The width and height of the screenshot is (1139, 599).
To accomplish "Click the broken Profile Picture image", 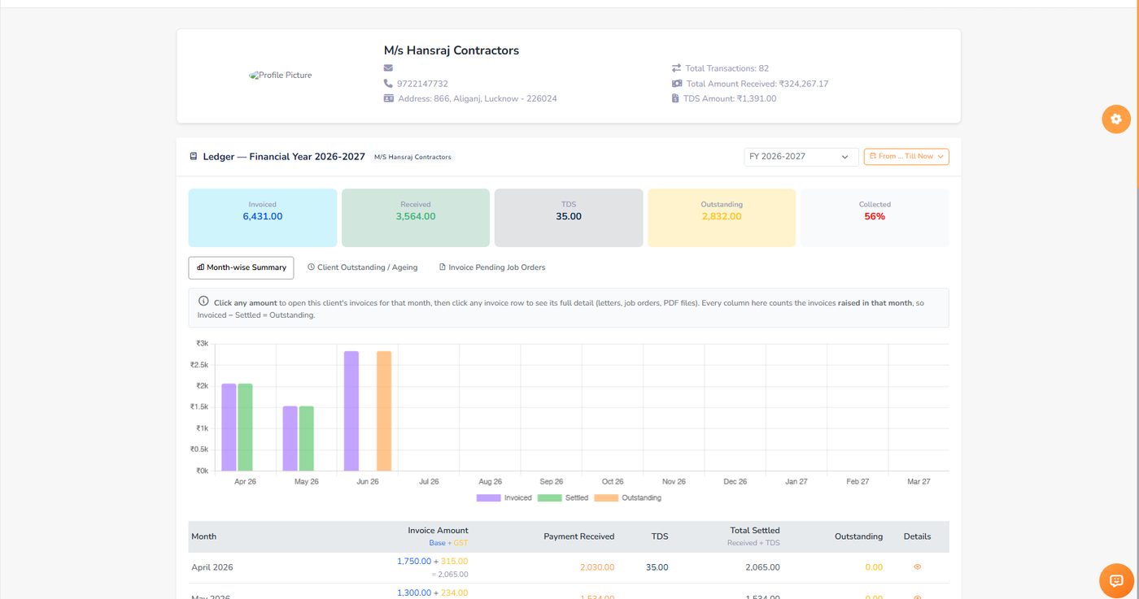I will (x=281, y=76).
